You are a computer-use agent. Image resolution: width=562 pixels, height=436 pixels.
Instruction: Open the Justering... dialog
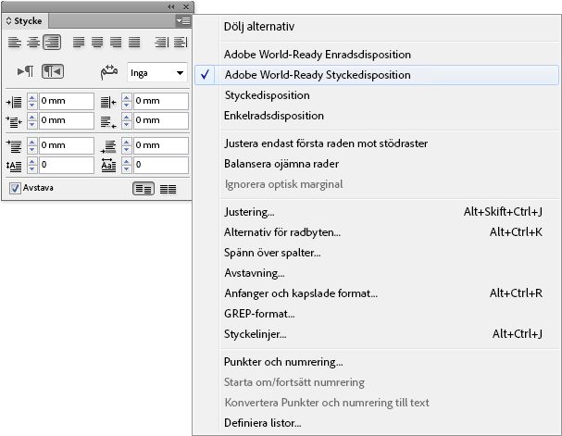(x=389, y=212)
